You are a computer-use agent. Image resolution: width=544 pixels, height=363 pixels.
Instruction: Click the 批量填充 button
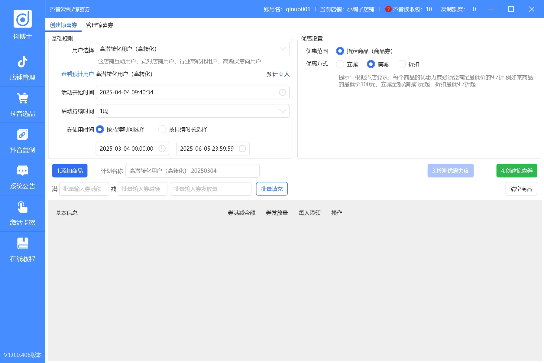272,189
